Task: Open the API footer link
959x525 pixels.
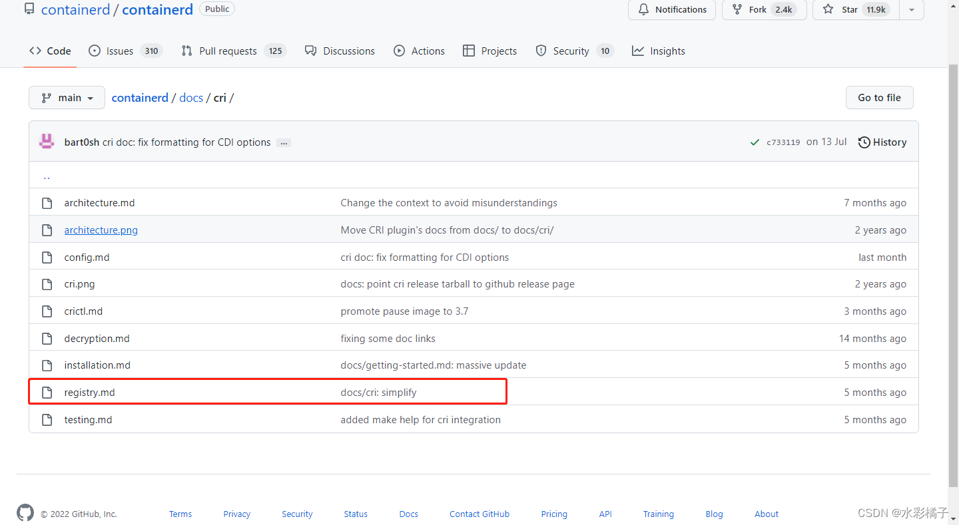Action: pos(605,514)
